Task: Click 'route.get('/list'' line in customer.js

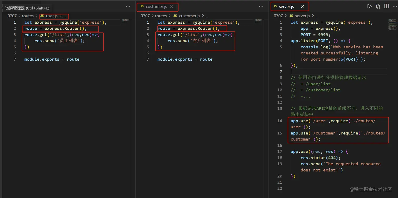Action: (x=195, y=35)
